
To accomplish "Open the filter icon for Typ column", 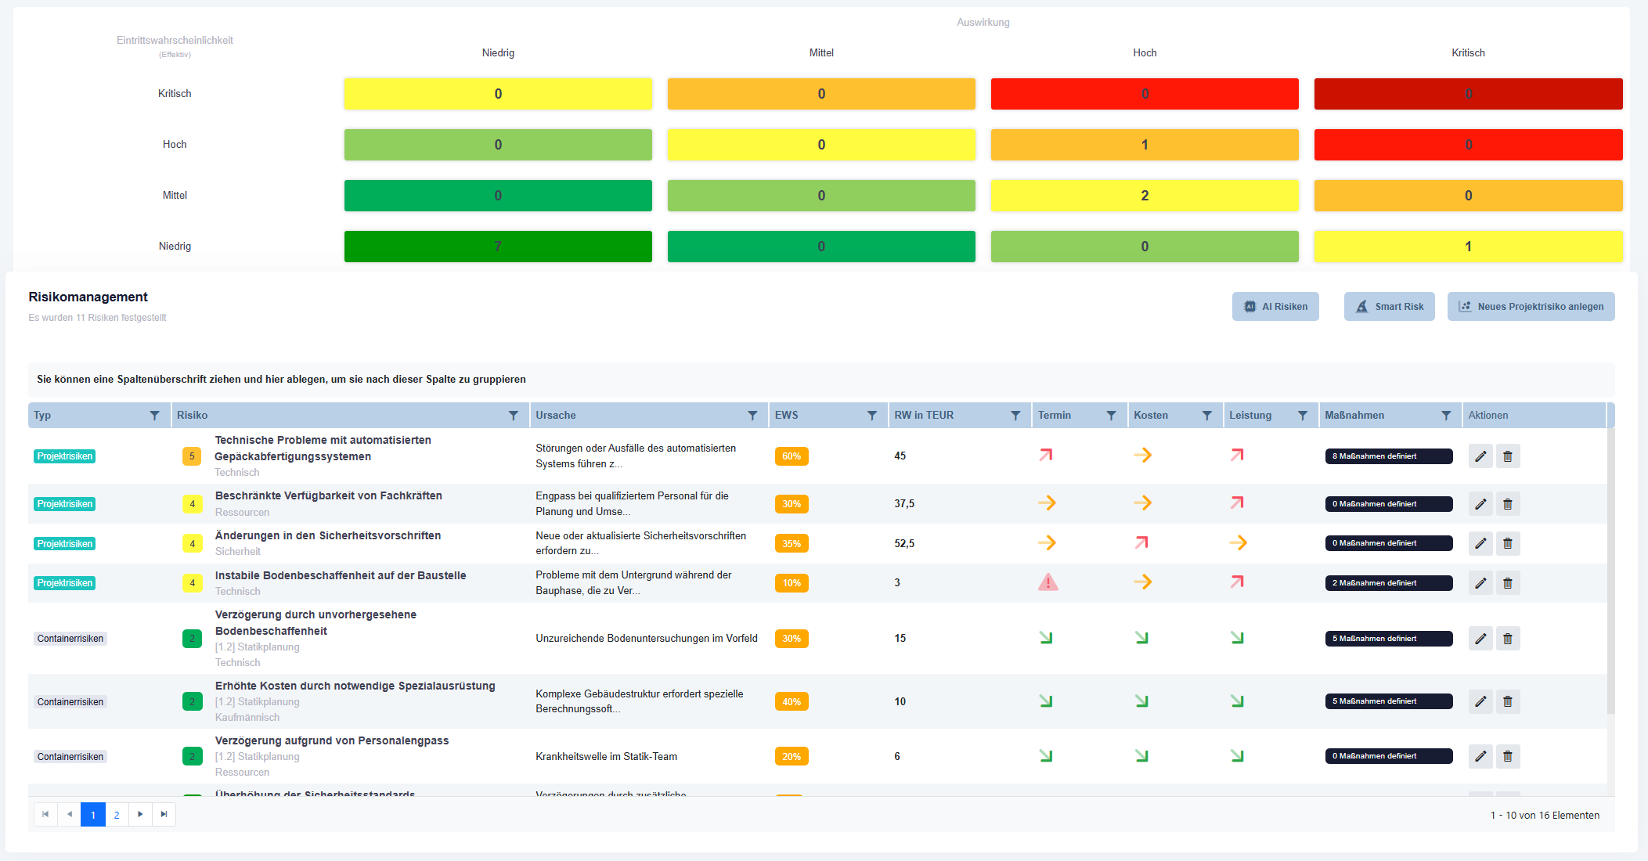I will (x=154, y=416).
